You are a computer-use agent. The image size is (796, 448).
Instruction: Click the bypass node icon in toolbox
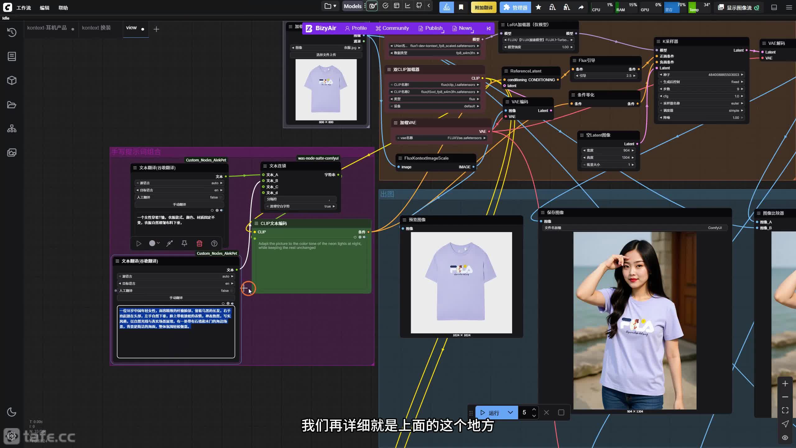tap(169, 244)
